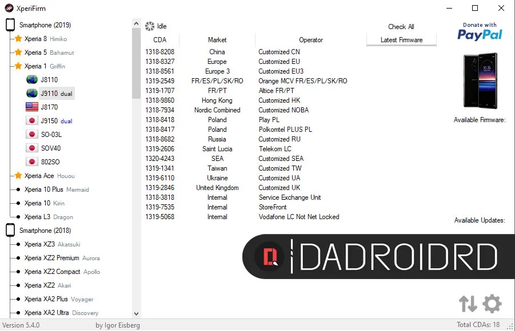Select the Xperia 8 Himiko device
Screen dimensions: 515x331
(x=46, y=39)
